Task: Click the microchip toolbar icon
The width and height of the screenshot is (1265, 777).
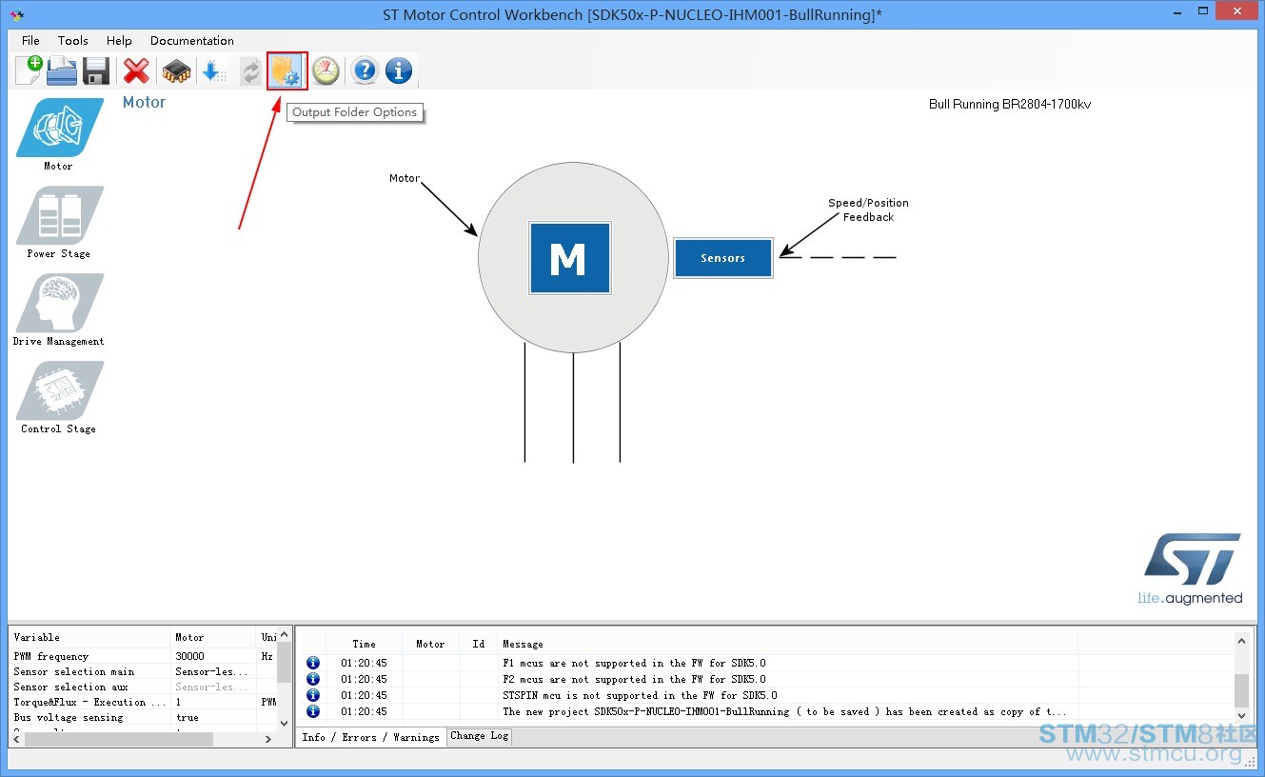Action: [x=176, y=71]
